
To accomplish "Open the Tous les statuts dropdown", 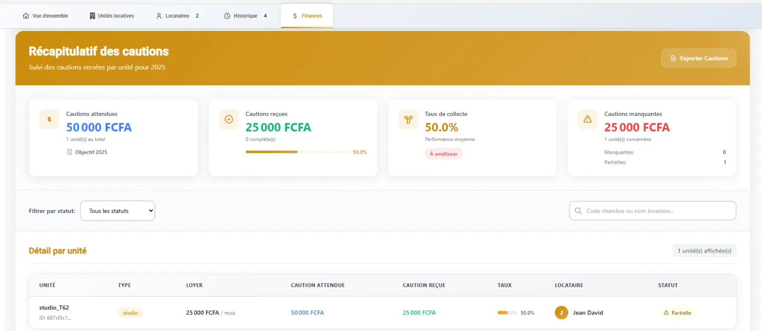I will pyautogui.click(x=118, y=211).
